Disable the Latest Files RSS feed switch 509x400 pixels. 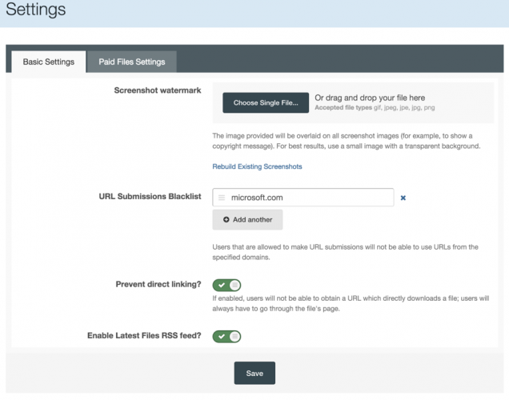point(226,337)
